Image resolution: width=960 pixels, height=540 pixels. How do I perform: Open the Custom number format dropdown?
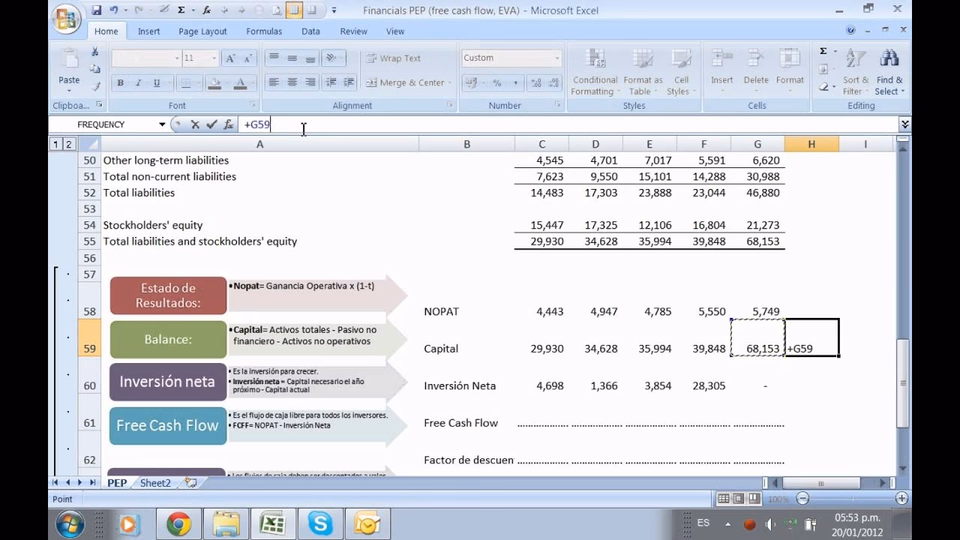556,58
